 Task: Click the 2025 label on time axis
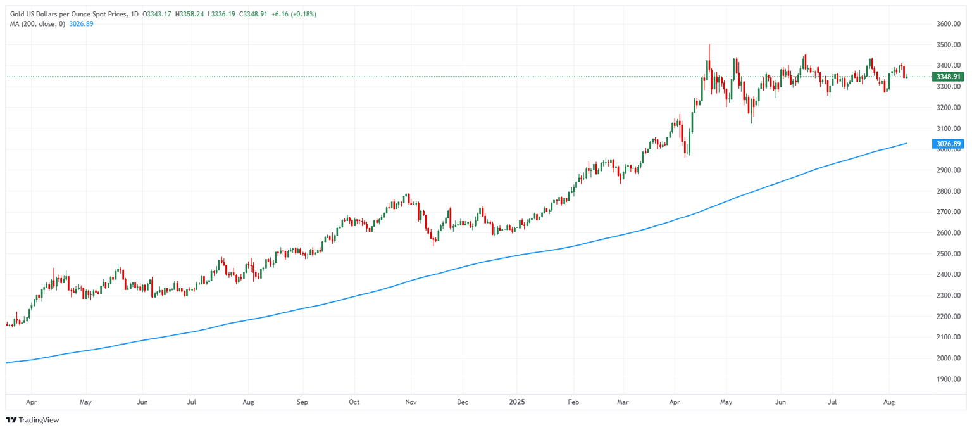click(x=518, y=402)
